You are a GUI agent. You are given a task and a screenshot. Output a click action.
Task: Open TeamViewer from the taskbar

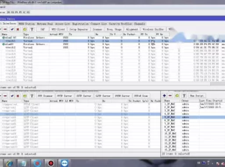[64, 163]
